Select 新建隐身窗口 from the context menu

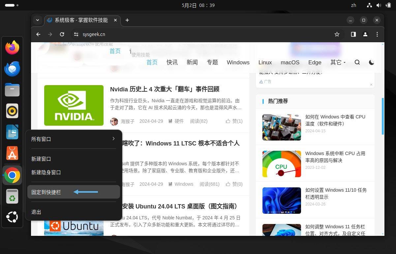point(46,172)
